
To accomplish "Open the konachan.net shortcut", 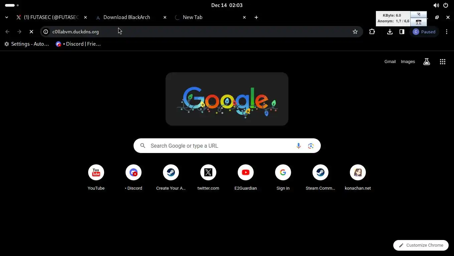I will click(358, 178).
